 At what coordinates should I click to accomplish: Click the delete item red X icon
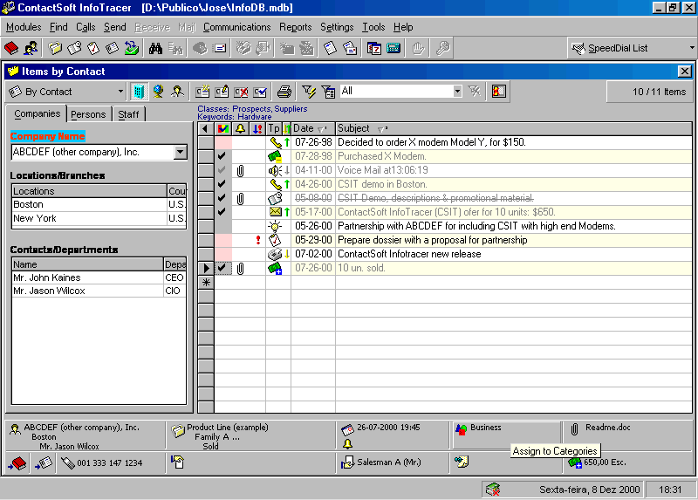[241, 92]
